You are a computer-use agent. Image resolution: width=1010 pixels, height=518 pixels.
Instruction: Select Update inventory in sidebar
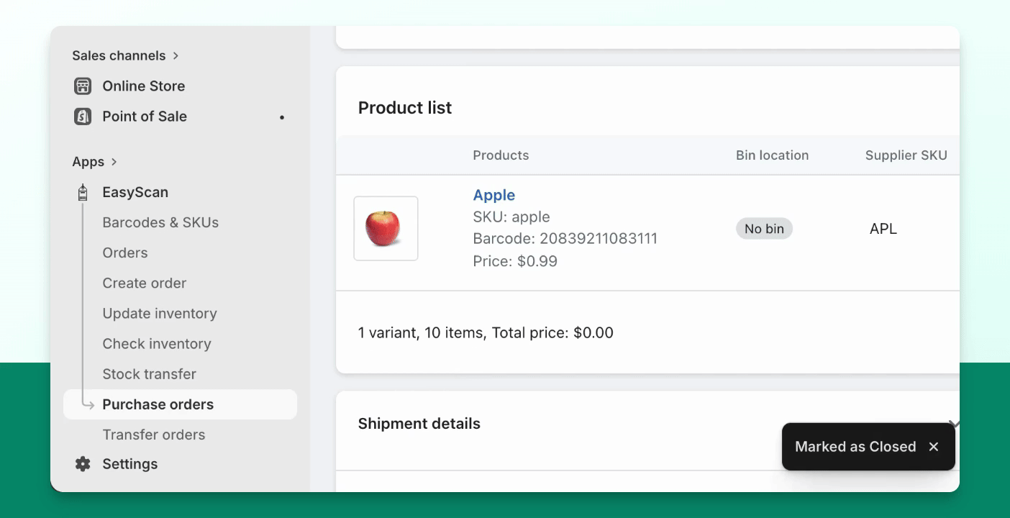tap(160, 314)
